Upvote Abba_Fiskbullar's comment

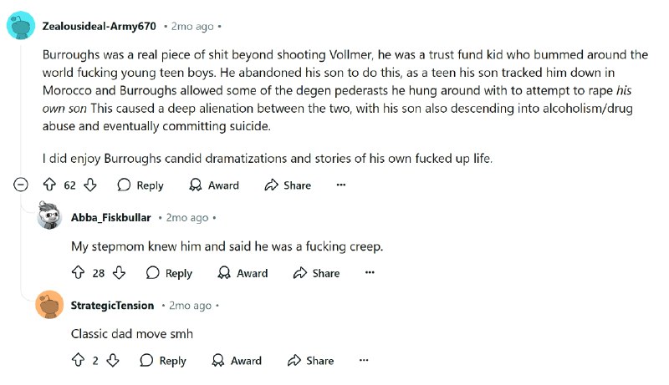(x=79, y=273)
